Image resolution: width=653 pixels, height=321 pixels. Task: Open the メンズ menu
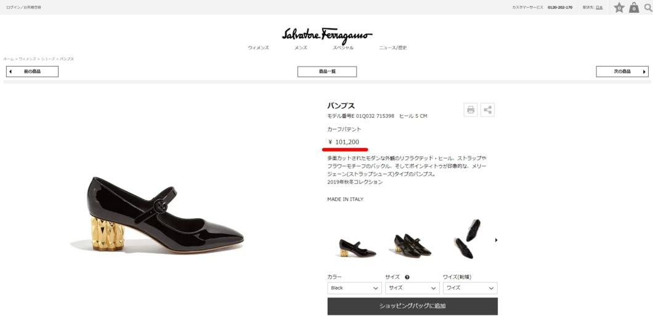coord(301,48)
